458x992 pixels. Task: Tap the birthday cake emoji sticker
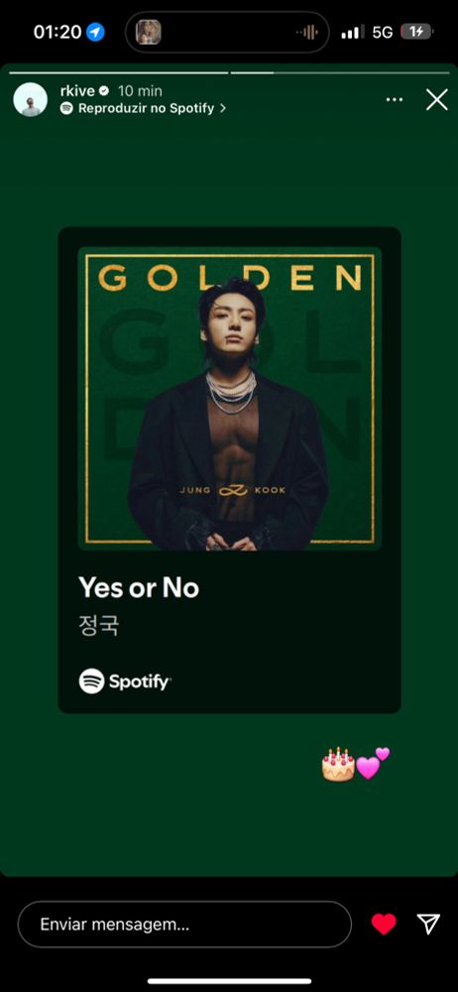(x=338, y=764)
